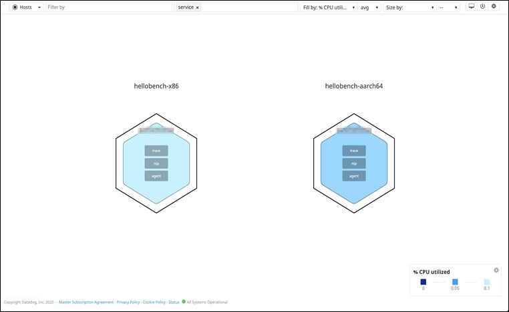Image resolution: width=509 pixels, height=312 pixels.
Task: Click the % CPU utilized legend title
Action: click(432, 272)
